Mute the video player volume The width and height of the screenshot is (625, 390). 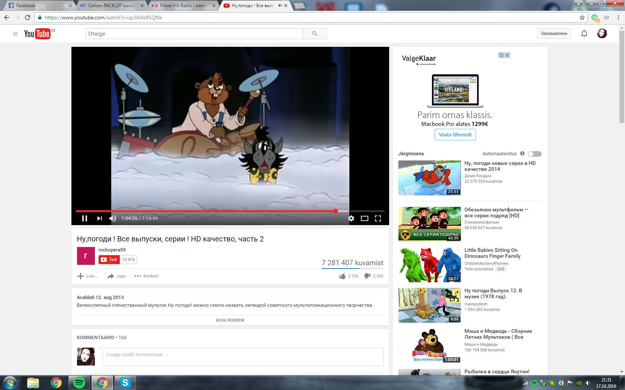click(x=113, y=218)
